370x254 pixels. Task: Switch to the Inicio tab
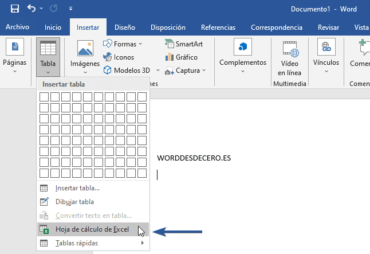tap(53, 28)
